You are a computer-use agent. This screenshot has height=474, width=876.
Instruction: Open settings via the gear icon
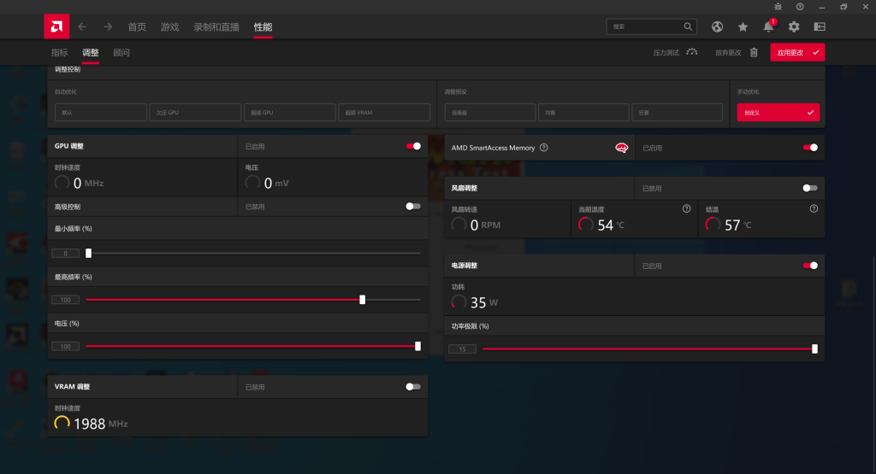point(794,26)
